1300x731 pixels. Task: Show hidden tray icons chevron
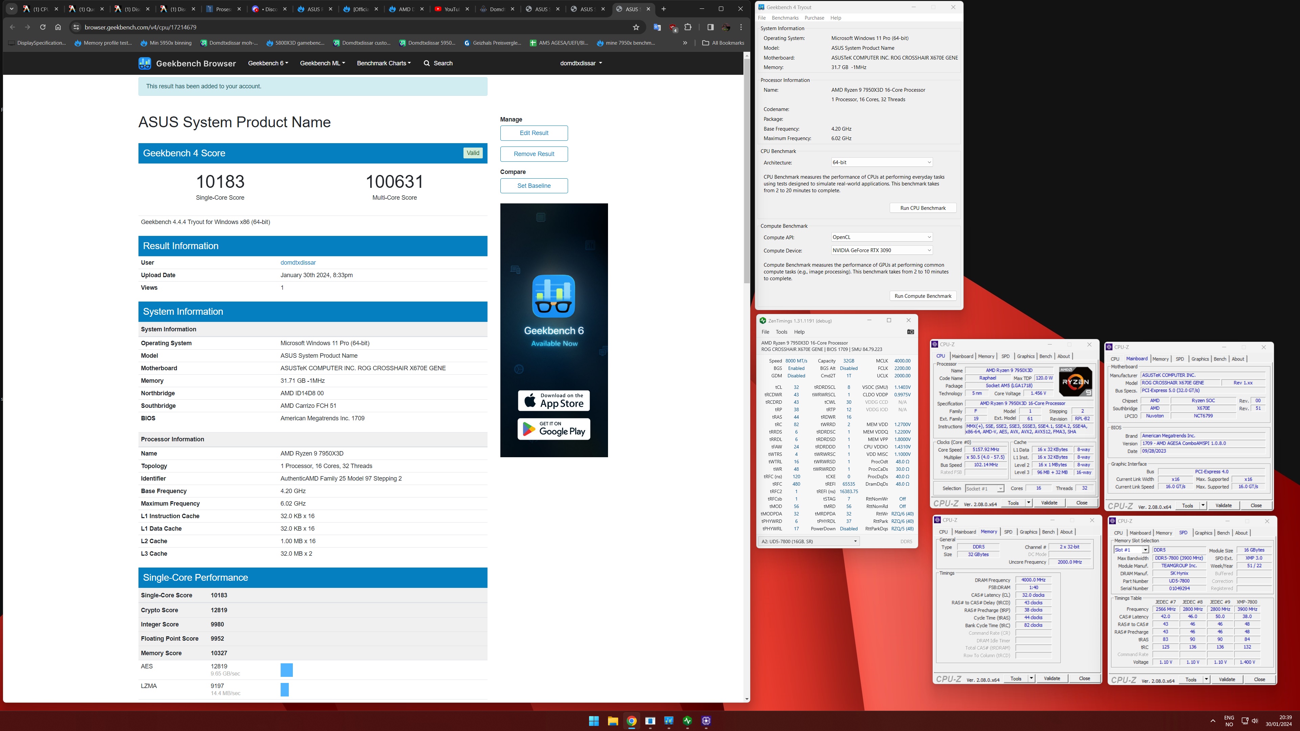tap(1213, 721)
